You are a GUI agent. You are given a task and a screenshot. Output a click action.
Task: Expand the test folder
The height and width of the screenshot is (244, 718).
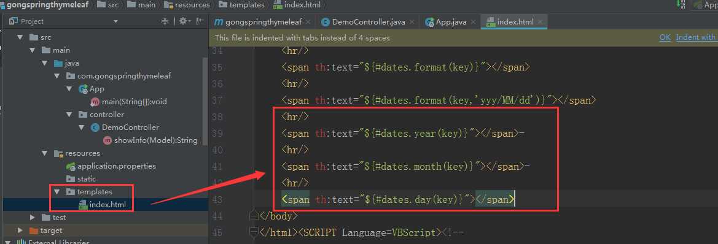(x=33, y=218)
